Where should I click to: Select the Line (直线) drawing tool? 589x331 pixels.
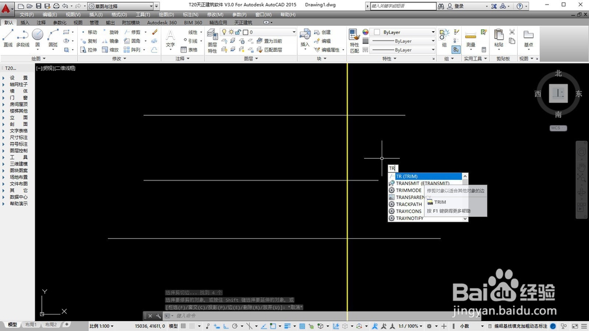coord(8,38)
